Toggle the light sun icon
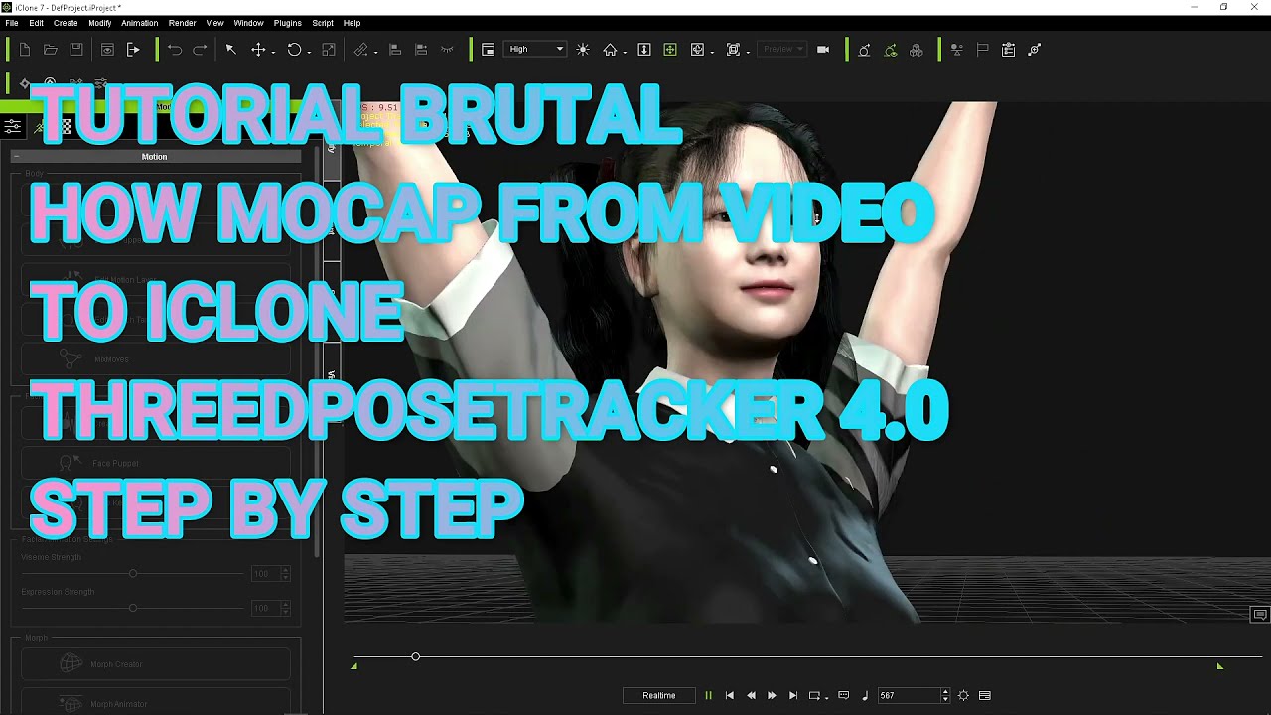1271x715 pixels. 583,50
